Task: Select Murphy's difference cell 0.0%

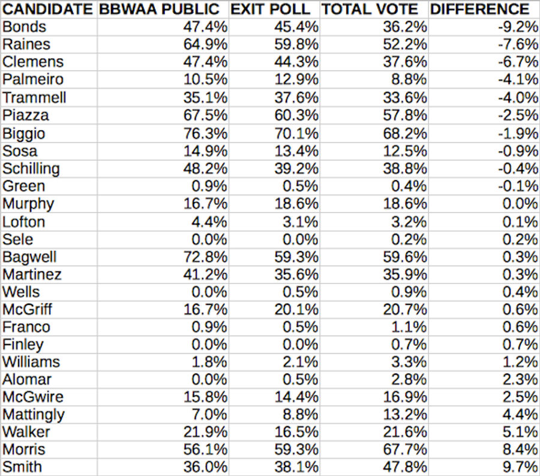Action: 484,203
